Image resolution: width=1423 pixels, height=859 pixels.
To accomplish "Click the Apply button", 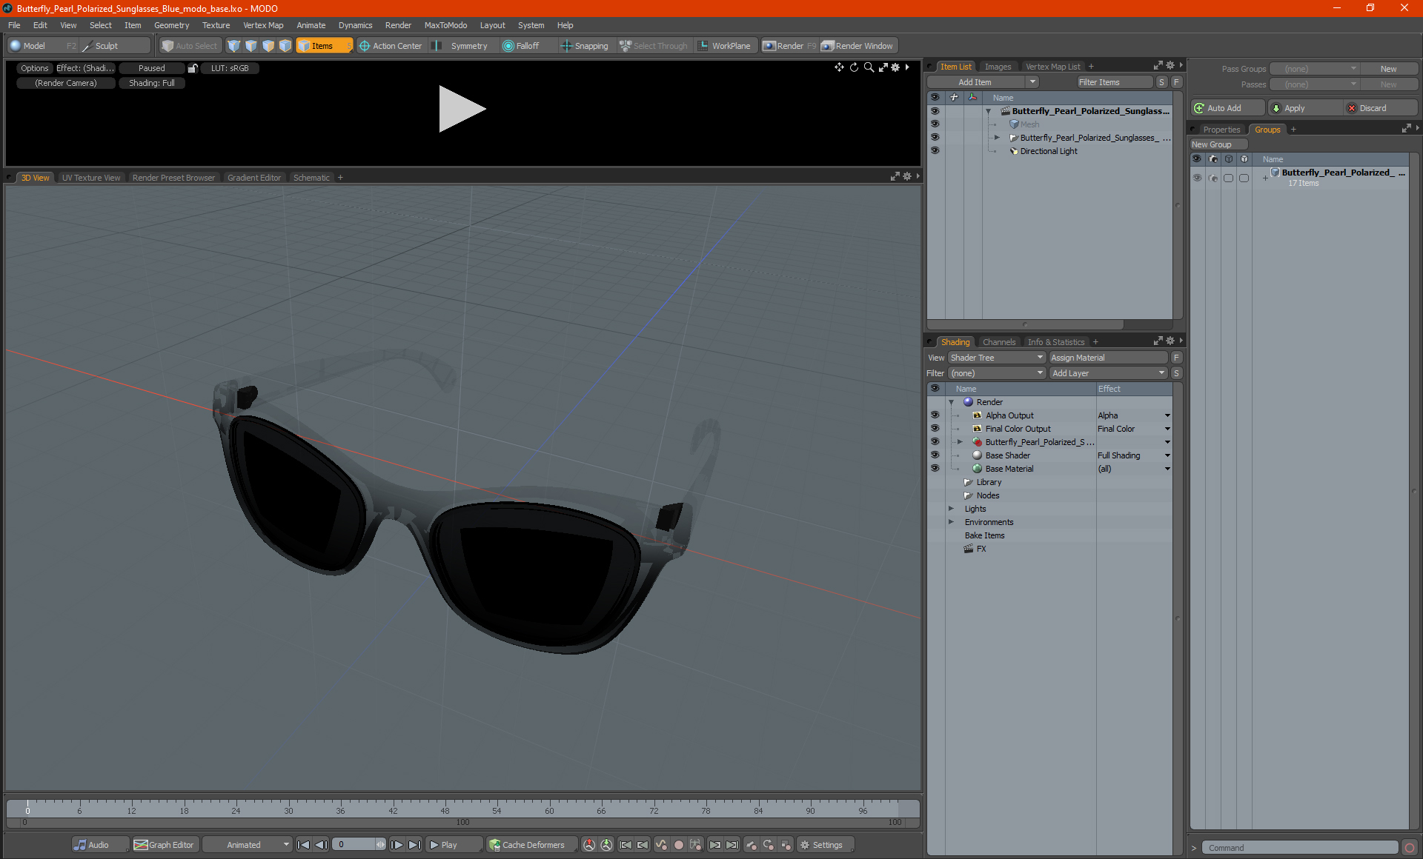I will pos(1304,108).
